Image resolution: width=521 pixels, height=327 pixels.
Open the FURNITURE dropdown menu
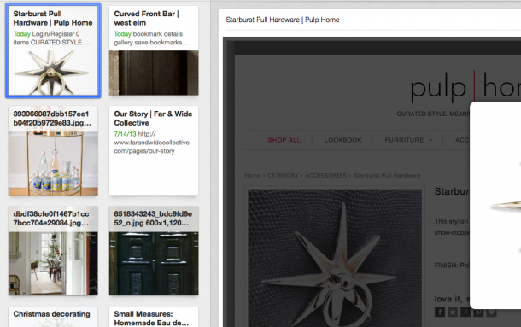408,140
